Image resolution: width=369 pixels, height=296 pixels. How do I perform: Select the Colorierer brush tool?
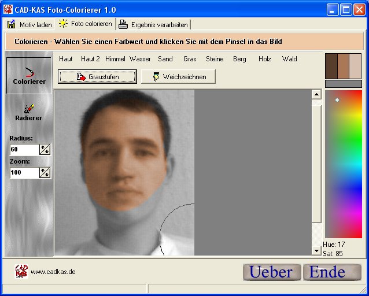(x=29, y=75)
